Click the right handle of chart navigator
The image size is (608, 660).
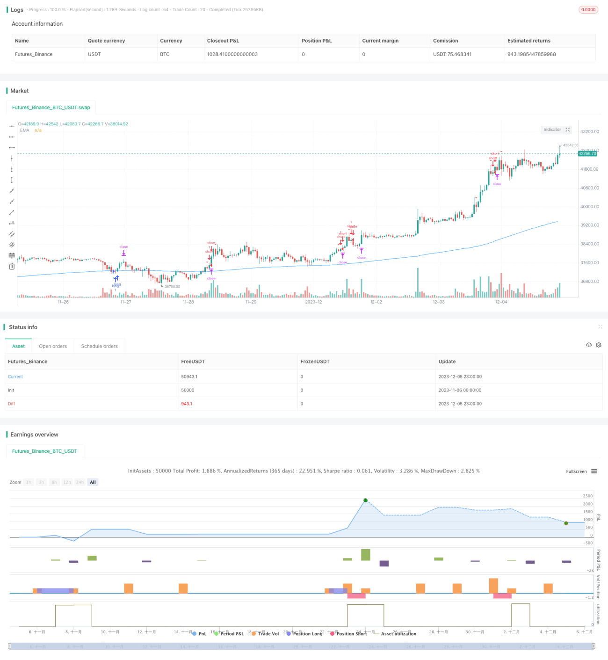[x=594, y=646]
